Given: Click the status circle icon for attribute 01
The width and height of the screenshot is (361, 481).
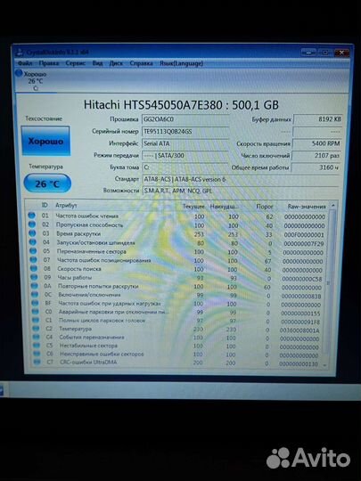Looking at the screenshot, I should tap(31, 216).
